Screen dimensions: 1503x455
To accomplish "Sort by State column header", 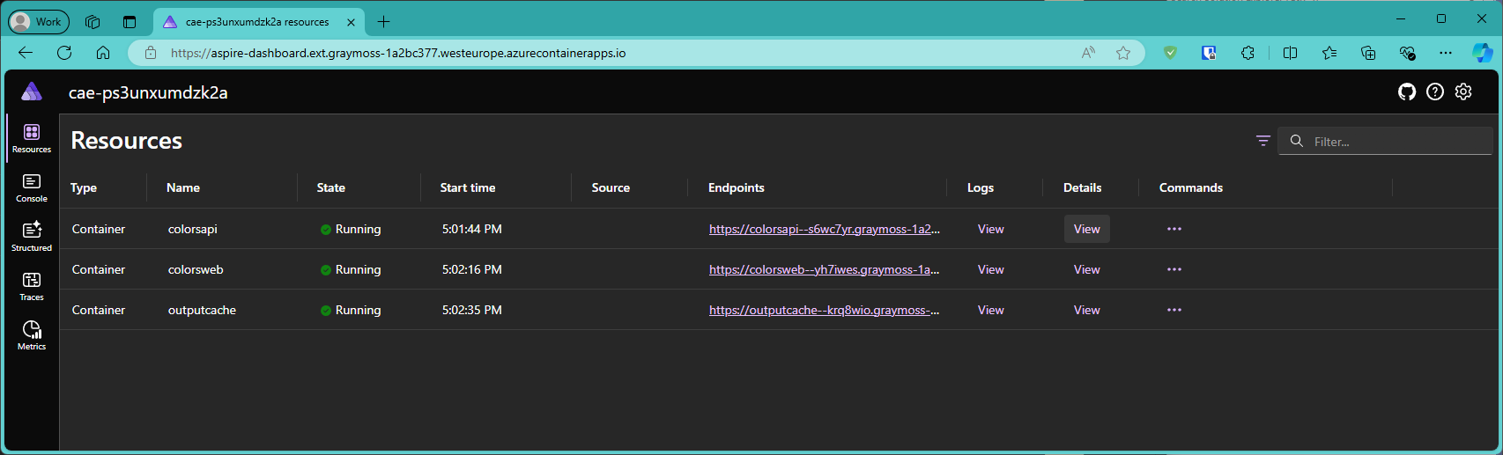I will point(331,187).
